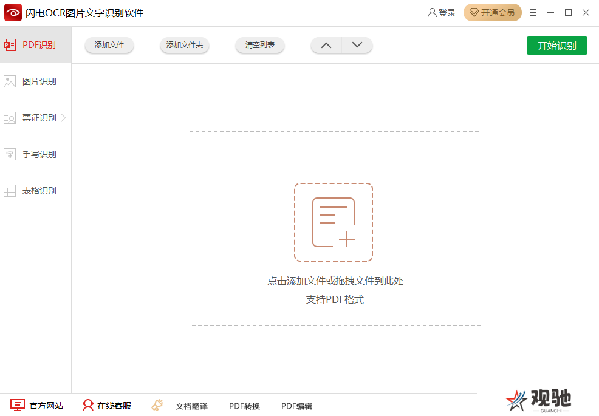Close the application window
This screenshot has height=416, width=599.
[x=586, y=13]
